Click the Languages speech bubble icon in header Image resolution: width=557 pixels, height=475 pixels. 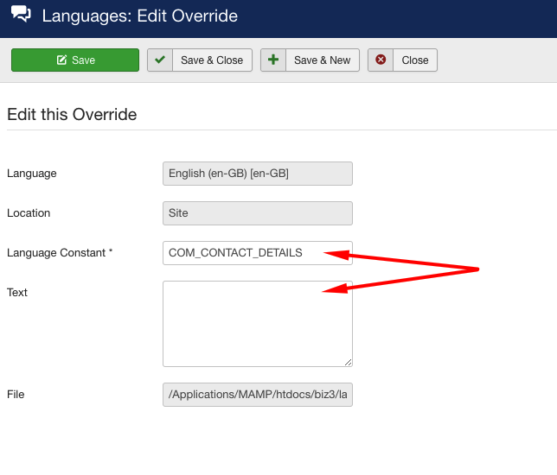pos(21,16)
